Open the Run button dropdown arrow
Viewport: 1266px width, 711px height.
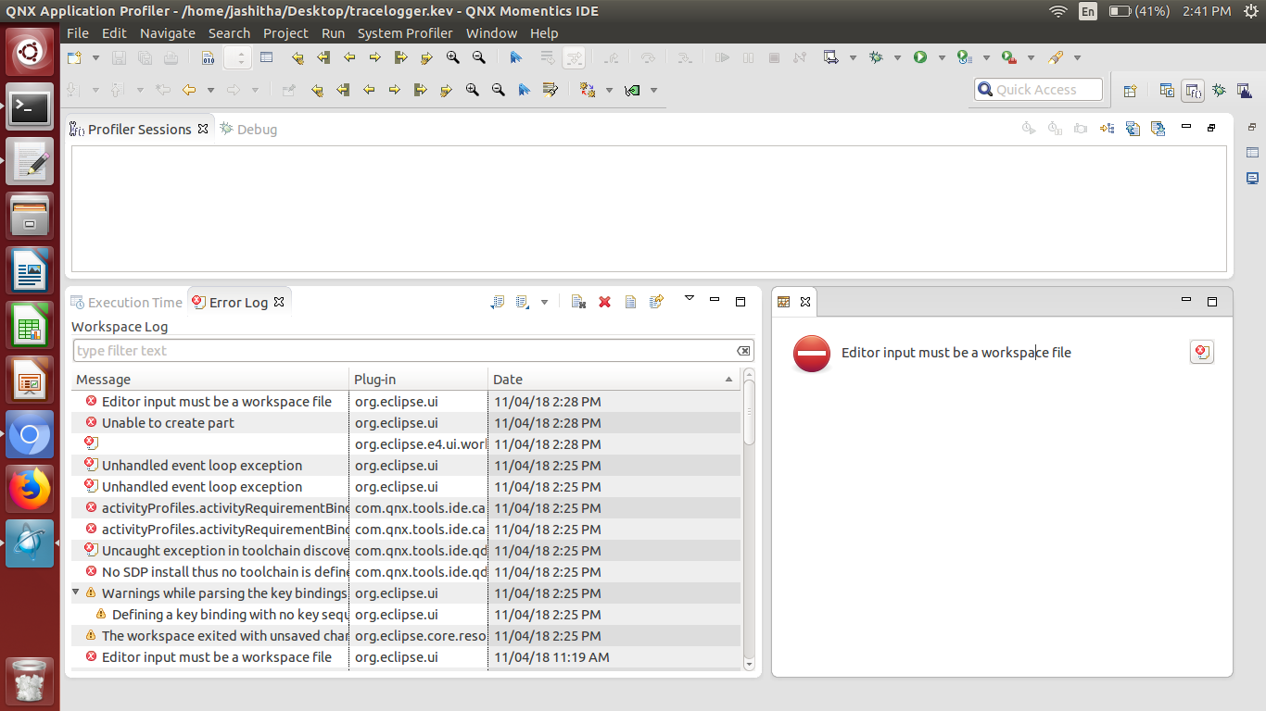(942, 58)
